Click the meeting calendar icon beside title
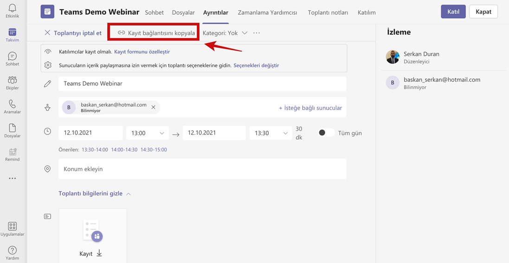Screen dimensions: 509x263 pyautogui.click(x=47, y=12)
